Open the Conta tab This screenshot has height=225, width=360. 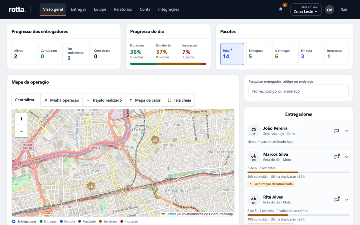click(x=145, y=9)
